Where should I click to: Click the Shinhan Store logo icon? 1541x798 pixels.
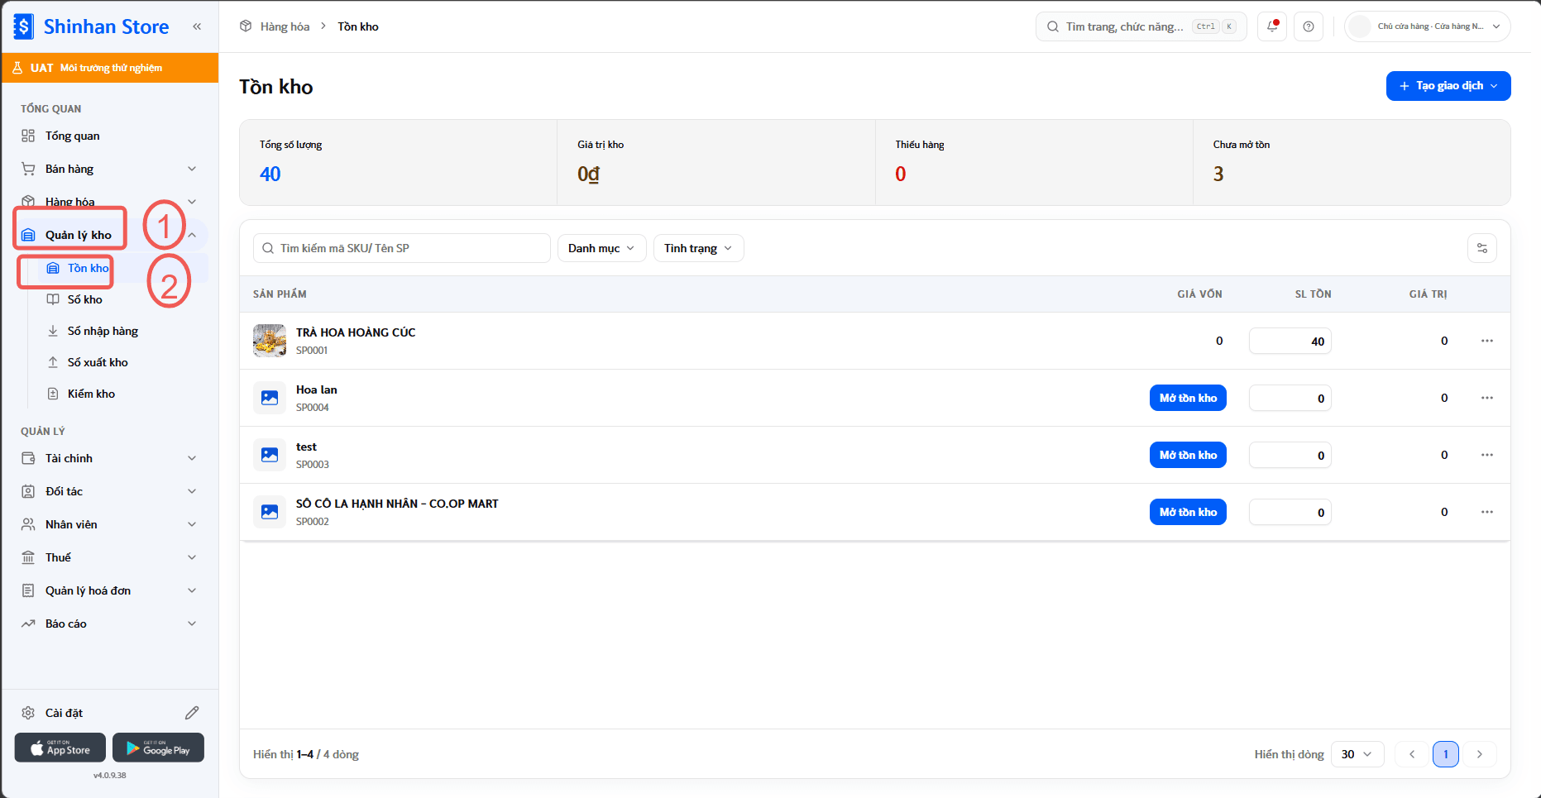coord(24,26)
